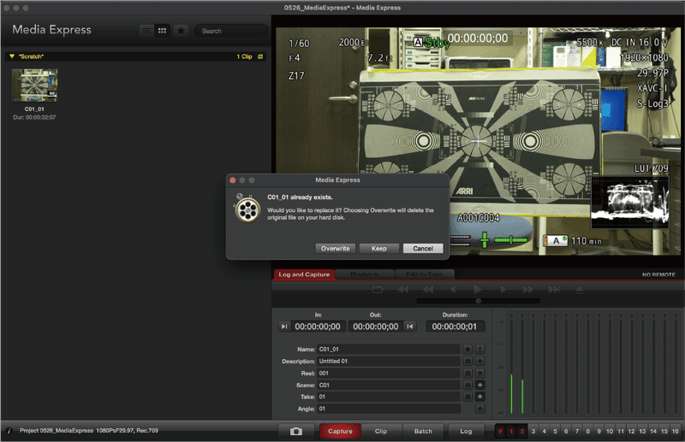The image size is (685, 442).
Task: Step forward one frame
Action: 503,290
